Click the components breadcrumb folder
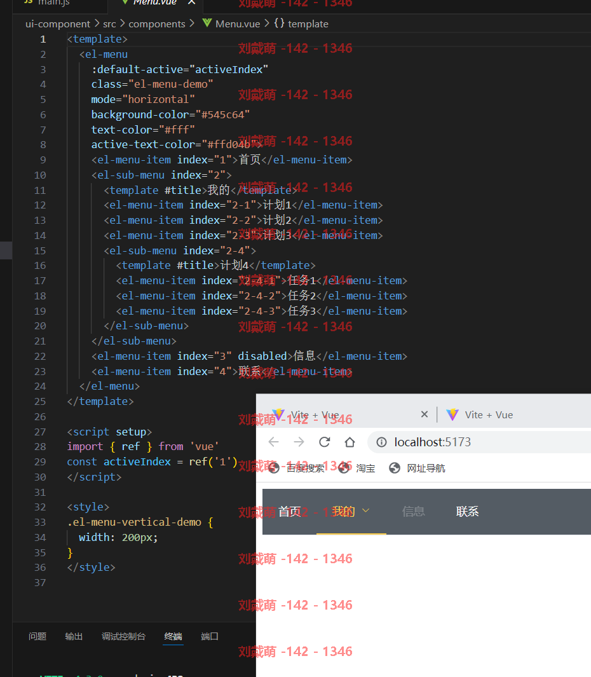 (157, 24)
